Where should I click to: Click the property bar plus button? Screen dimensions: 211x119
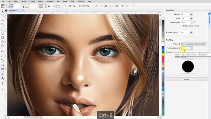[133, 6]
